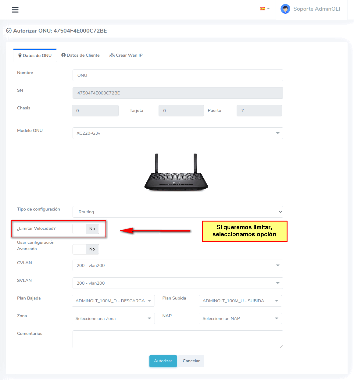Click into the Nombre input field
This screenshot has height=380, width=354.
[x=178, y=75]
